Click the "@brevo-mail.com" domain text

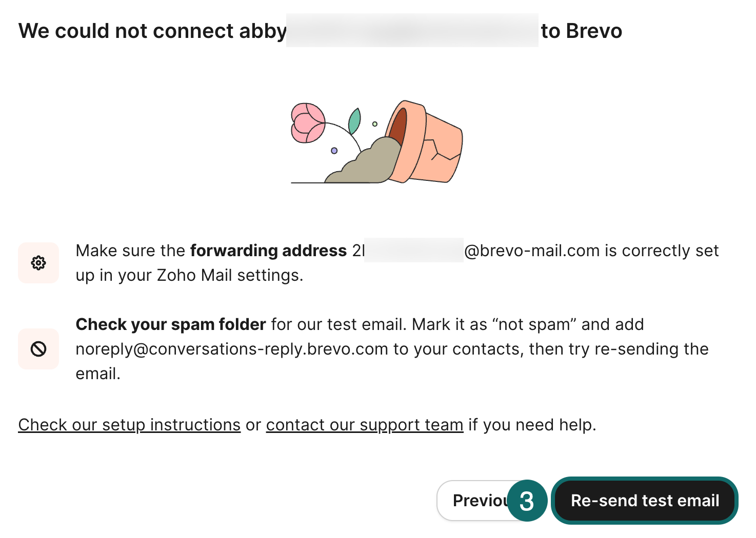pos(532,251)
